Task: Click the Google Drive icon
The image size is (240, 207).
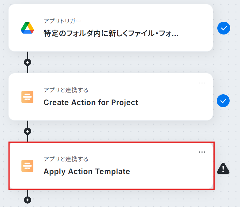Action: click(27, 28)
